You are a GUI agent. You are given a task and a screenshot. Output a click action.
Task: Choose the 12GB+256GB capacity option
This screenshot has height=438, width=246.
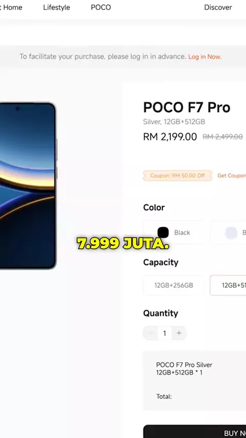[174, 285]
